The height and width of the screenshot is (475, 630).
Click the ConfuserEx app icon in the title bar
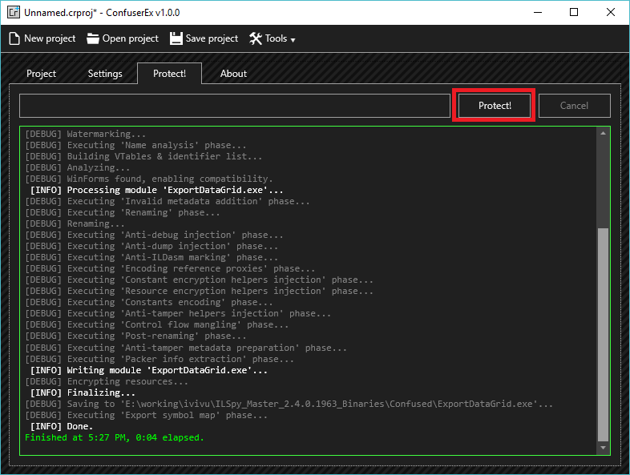[14, 12]
